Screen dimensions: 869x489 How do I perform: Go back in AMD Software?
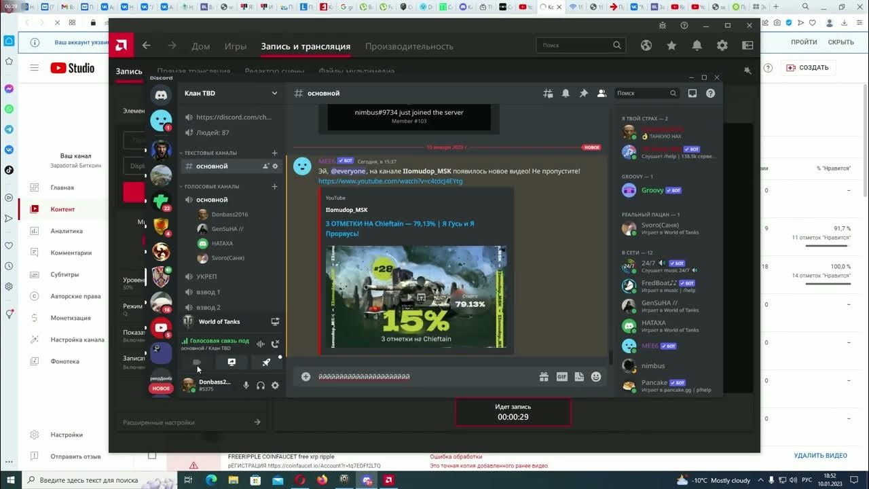pyautogui.click(x=146, y=46)
